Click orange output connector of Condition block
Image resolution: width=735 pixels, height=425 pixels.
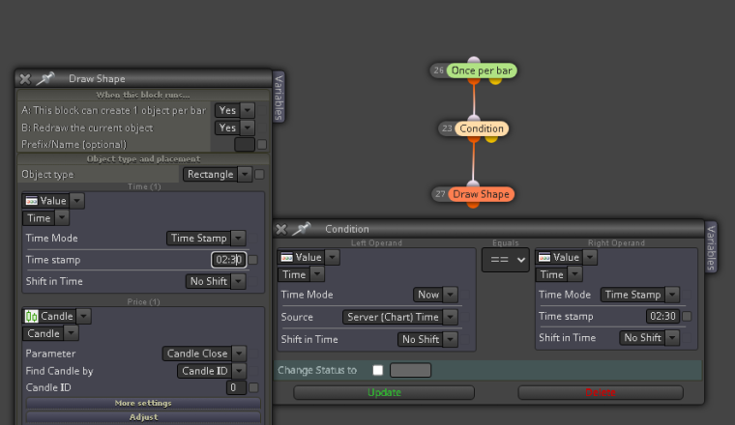(474, 139)
